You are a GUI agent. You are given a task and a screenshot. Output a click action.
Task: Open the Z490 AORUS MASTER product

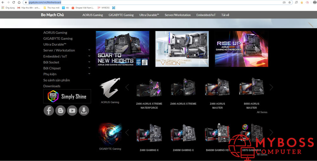coord(217,94)
